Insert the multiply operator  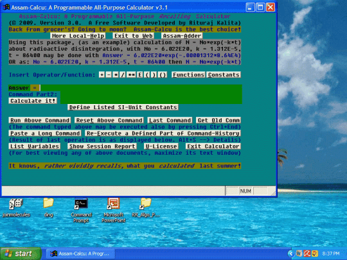(116, 75)
